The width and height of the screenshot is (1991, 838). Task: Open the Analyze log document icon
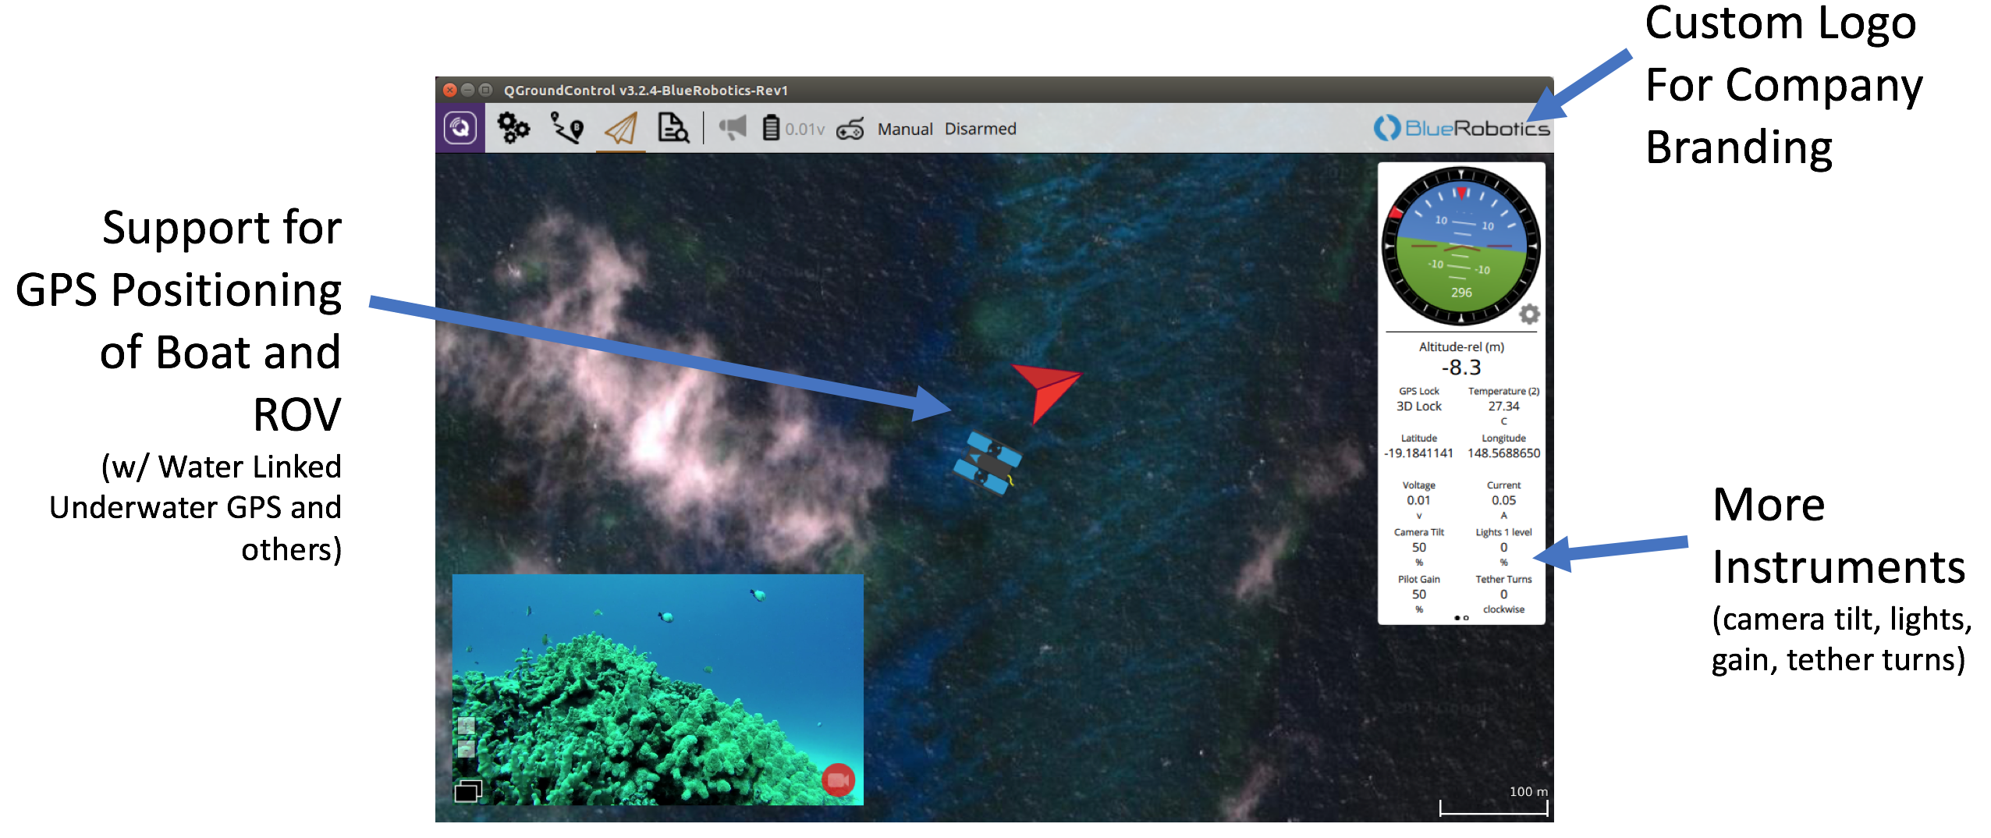click(x=673, y=128)
